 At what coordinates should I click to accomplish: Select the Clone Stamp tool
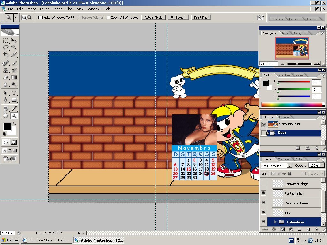click(6, 70)
